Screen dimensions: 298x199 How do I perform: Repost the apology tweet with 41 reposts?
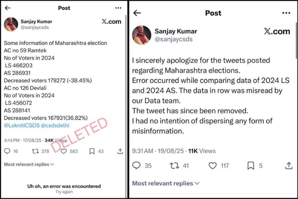(x=174, y=166)
